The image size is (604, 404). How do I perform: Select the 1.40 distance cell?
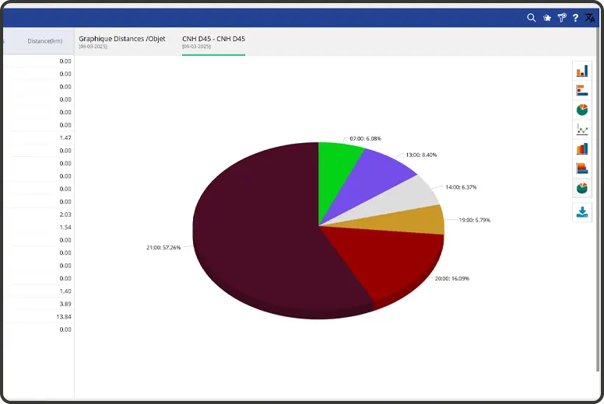[65, 291]
